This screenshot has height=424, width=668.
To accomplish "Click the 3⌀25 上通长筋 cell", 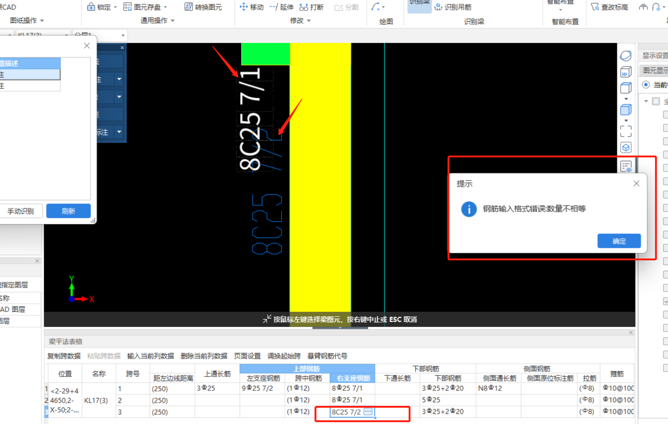I will click(217, 388).
